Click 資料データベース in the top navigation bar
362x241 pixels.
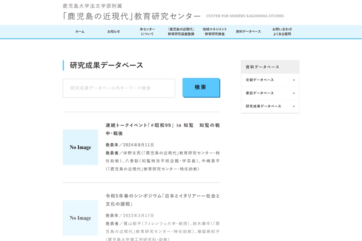coord(248,32)
